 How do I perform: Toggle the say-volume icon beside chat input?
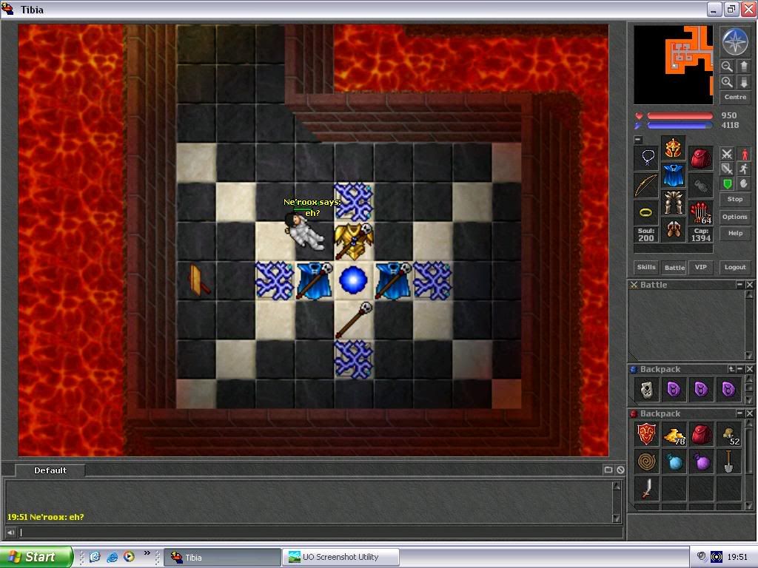tap(10, 532)
